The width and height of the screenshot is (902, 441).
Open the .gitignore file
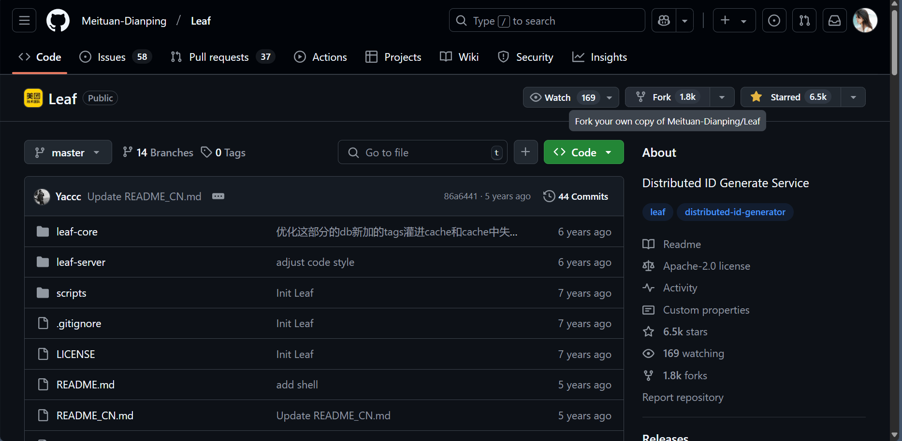click(x=79, y=323)
